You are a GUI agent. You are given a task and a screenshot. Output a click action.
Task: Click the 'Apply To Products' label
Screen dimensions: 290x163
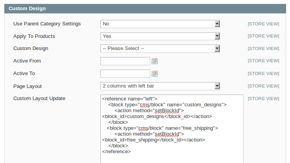pos(34,36)
